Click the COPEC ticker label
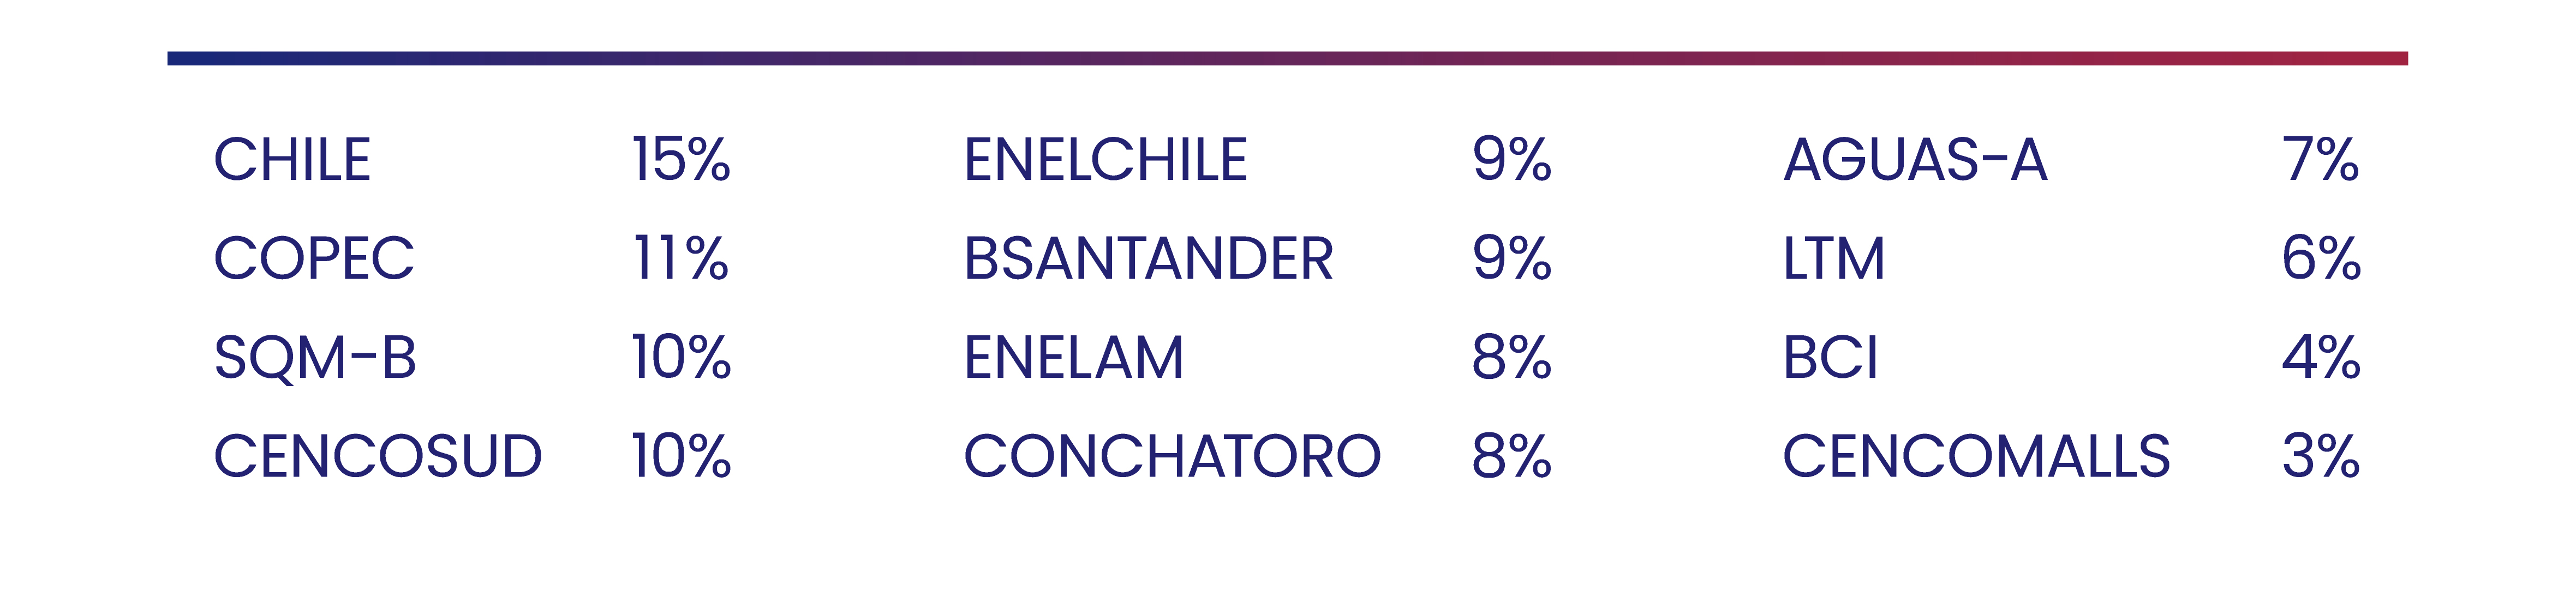Viewport: 2576px width, 597px height. coord(314,259)
